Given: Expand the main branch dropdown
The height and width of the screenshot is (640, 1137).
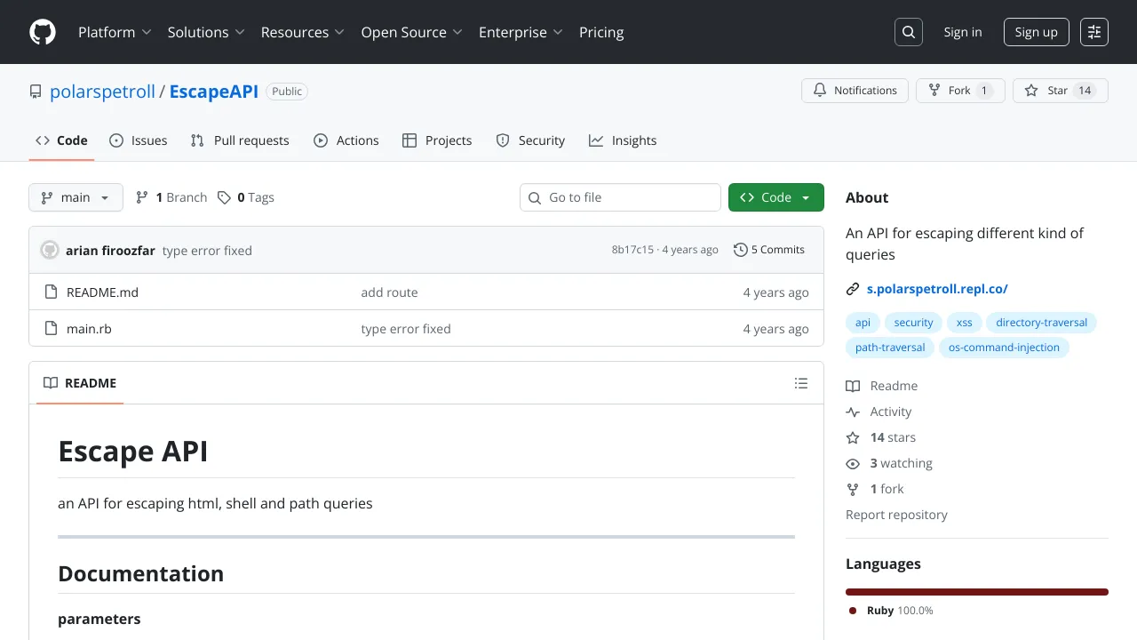Looking at the screenshot, I should click(x=76, y=197).
